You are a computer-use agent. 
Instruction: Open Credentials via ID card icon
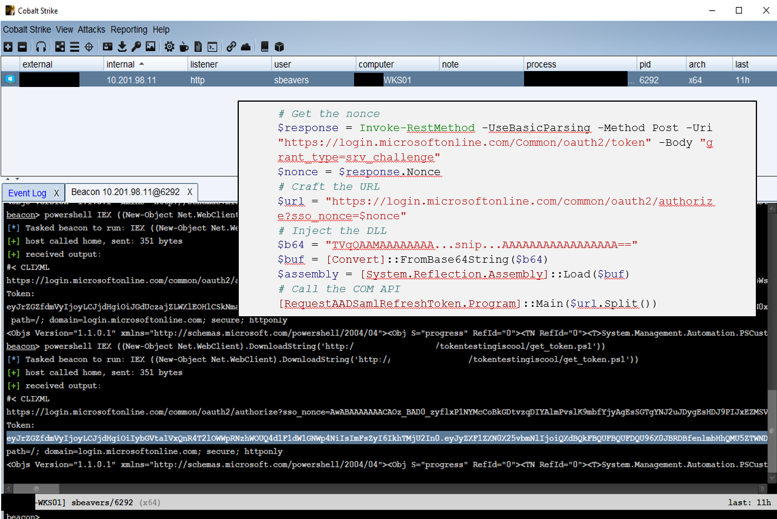(108, 46)
